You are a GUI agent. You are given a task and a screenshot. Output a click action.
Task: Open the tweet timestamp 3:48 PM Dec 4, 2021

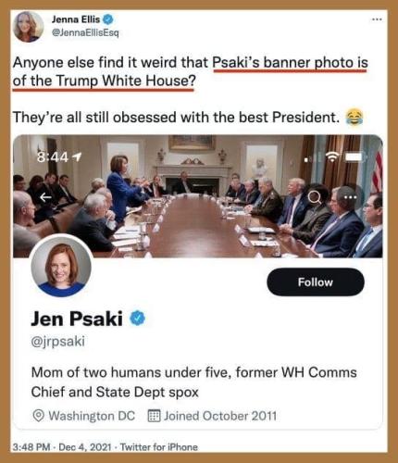pyautogui.click(x=62, y=447)
